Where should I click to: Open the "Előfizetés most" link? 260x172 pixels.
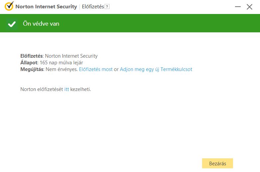[x=96, y=69]
